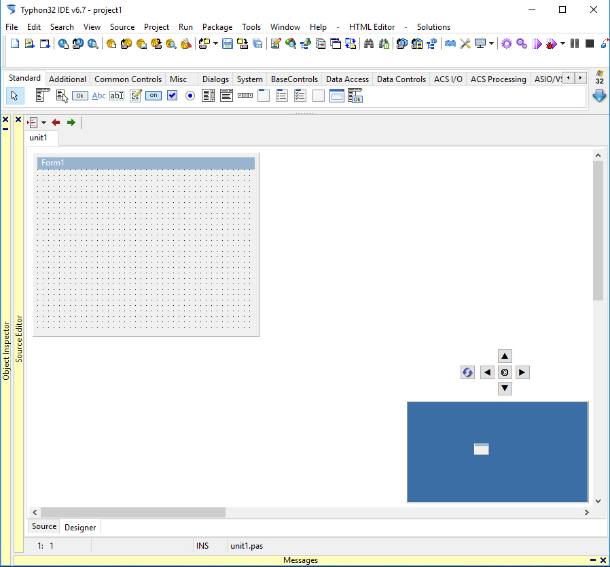The height and width of the screenshot is (567, 610).
Task: Click the double purple gears Build icon
Action: (522, 43)
